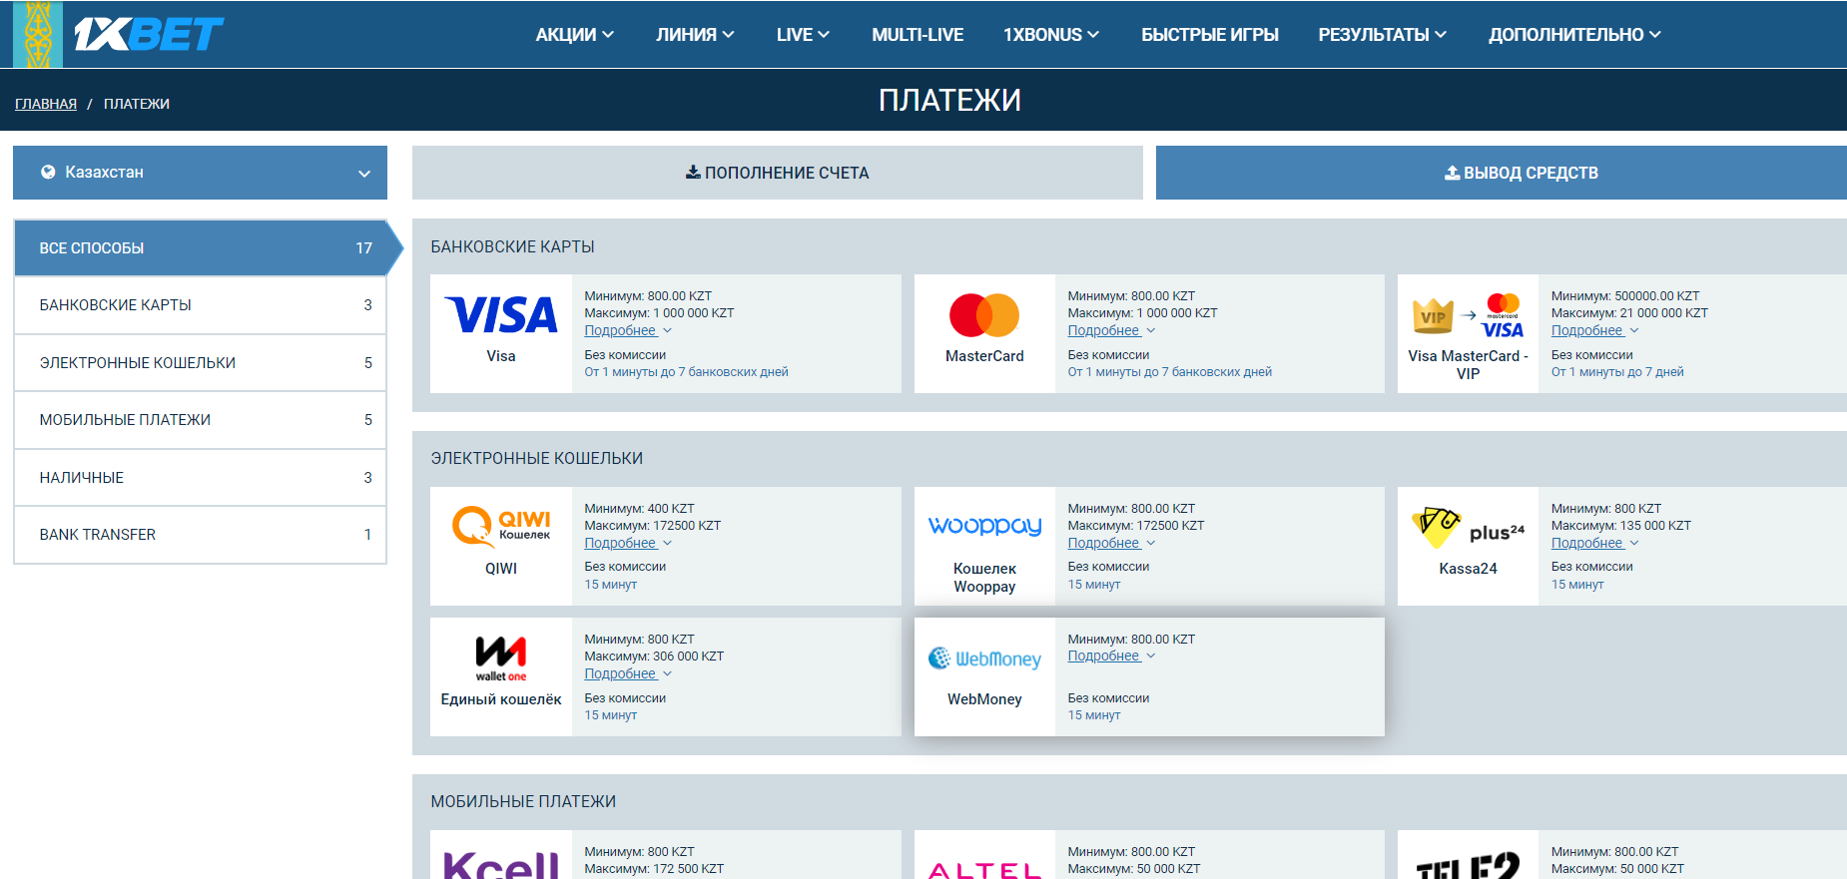This screenshot has height=879, width=1847.
Task: Click Visa's От 1 минуты до 7 банковских дней
Action: pos(686,372)
